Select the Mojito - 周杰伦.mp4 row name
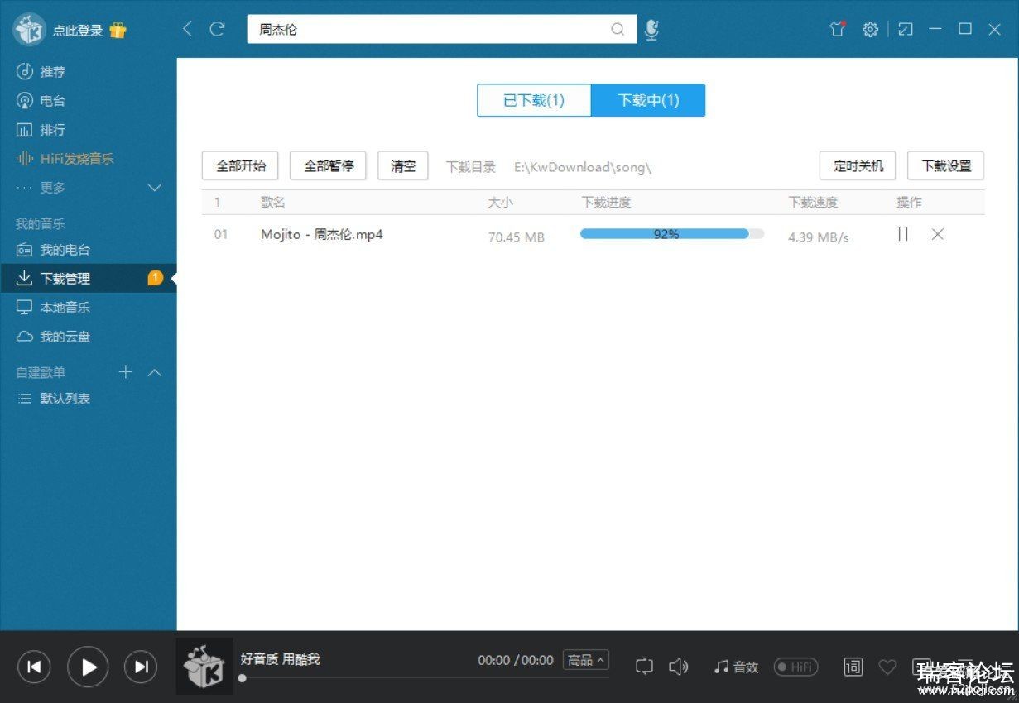Image resolution: width=1019 pixels, height=703 pixels. 322,234
